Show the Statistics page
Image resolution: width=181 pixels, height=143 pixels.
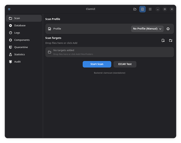[x=24, y=54]
